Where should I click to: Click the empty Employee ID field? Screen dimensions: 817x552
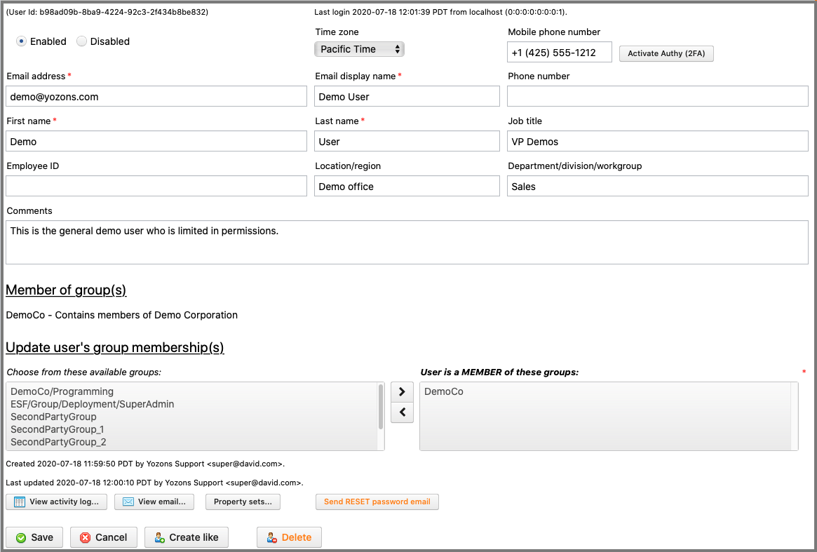[156, 186]
